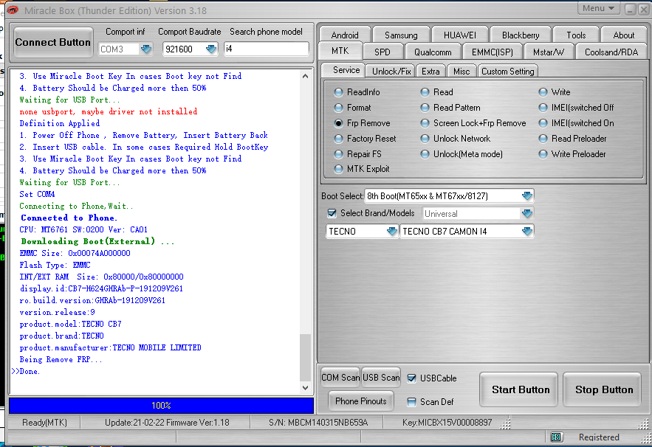This screenshot has width=652, height=447.
Task: Open the About tab
Action: (624, 35)
